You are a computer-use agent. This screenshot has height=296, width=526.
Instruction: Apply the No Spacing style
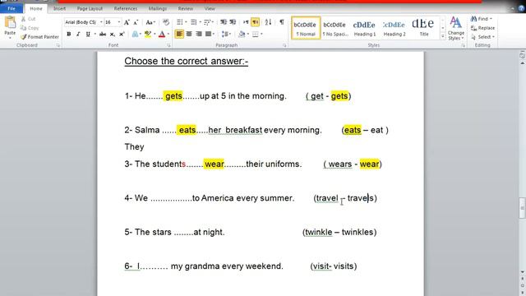tap(335, 28)
